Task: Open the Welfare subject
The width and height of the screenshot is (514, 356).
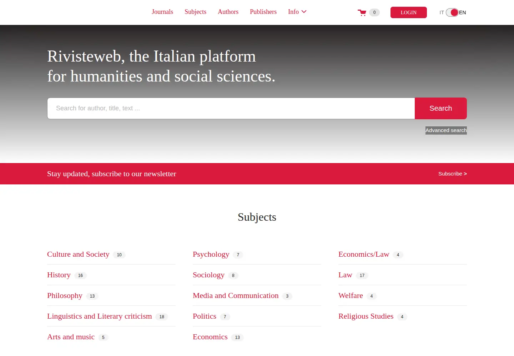Action: tap(351, 295)
